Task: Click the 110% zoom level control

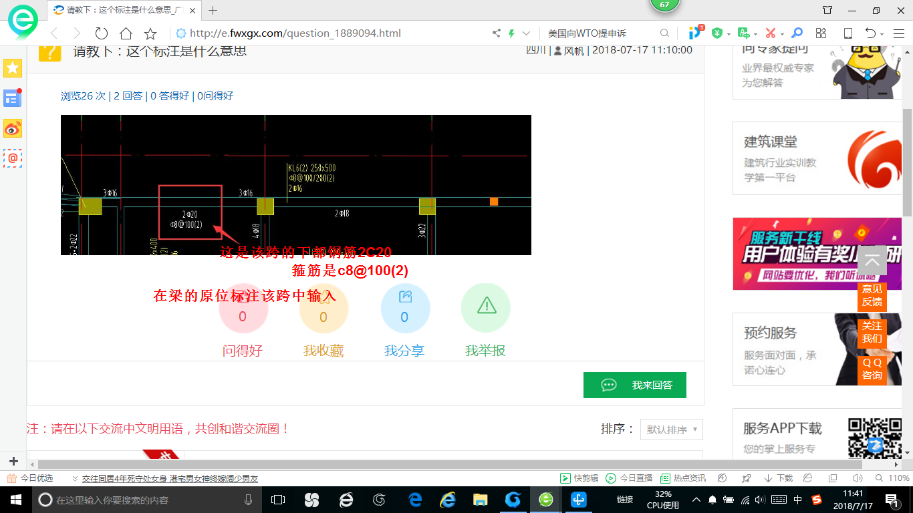Action: [x=894, y=478]
